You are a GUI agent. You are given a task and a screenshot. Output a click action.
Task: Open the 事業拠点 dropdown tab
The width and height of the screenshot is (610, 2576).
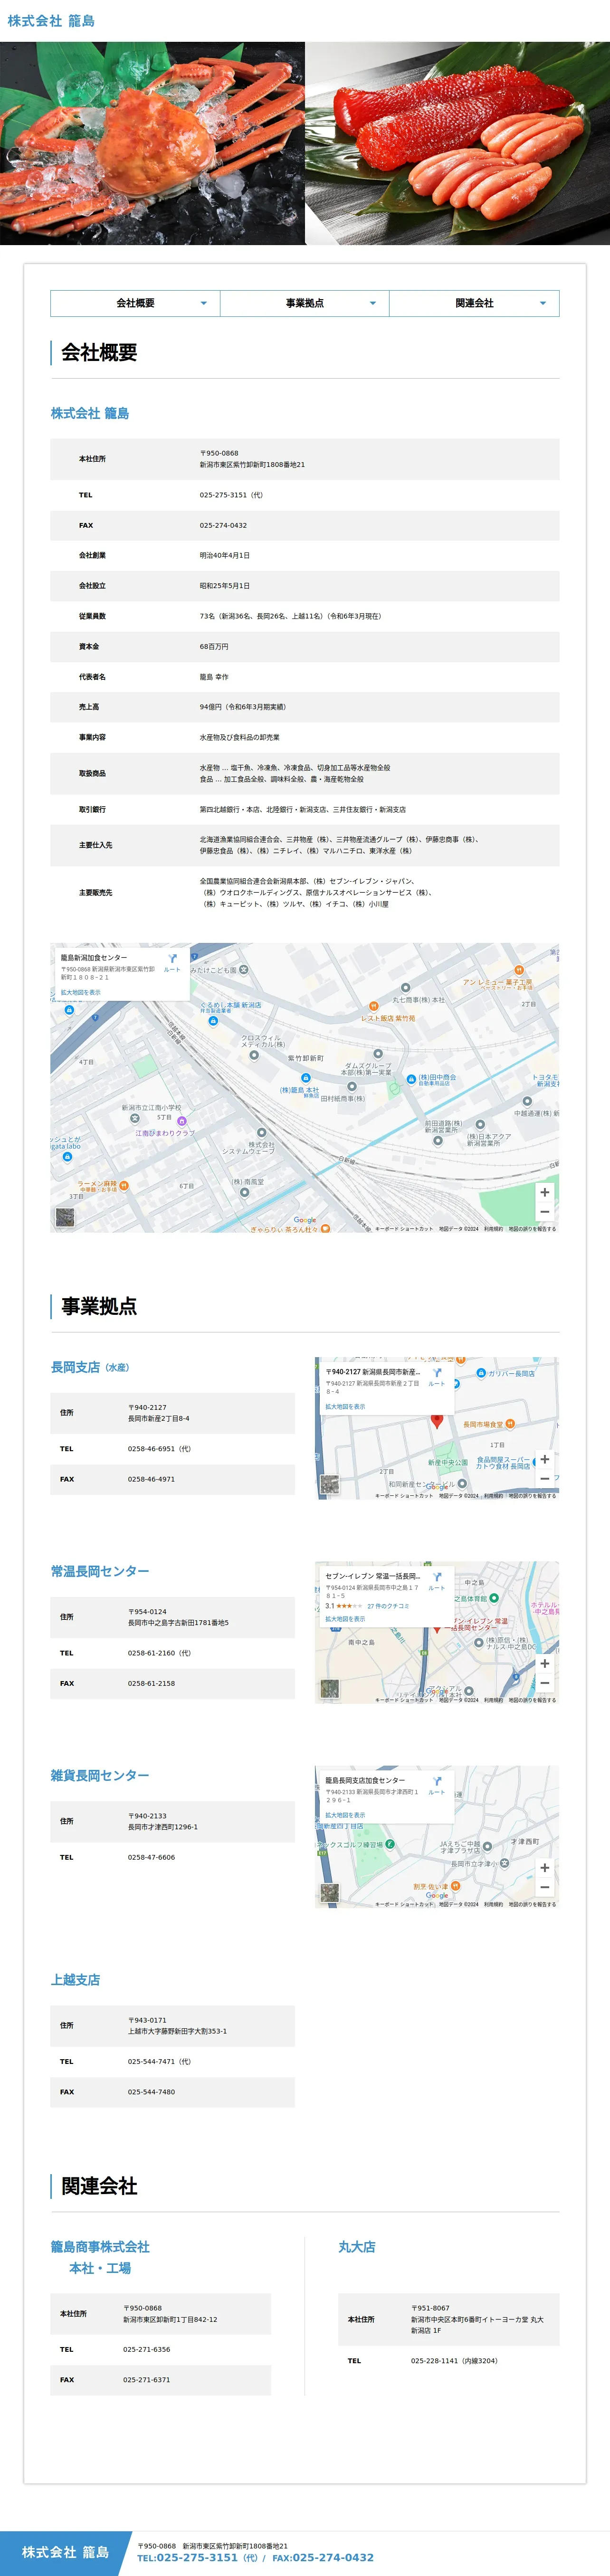point(305,303)
